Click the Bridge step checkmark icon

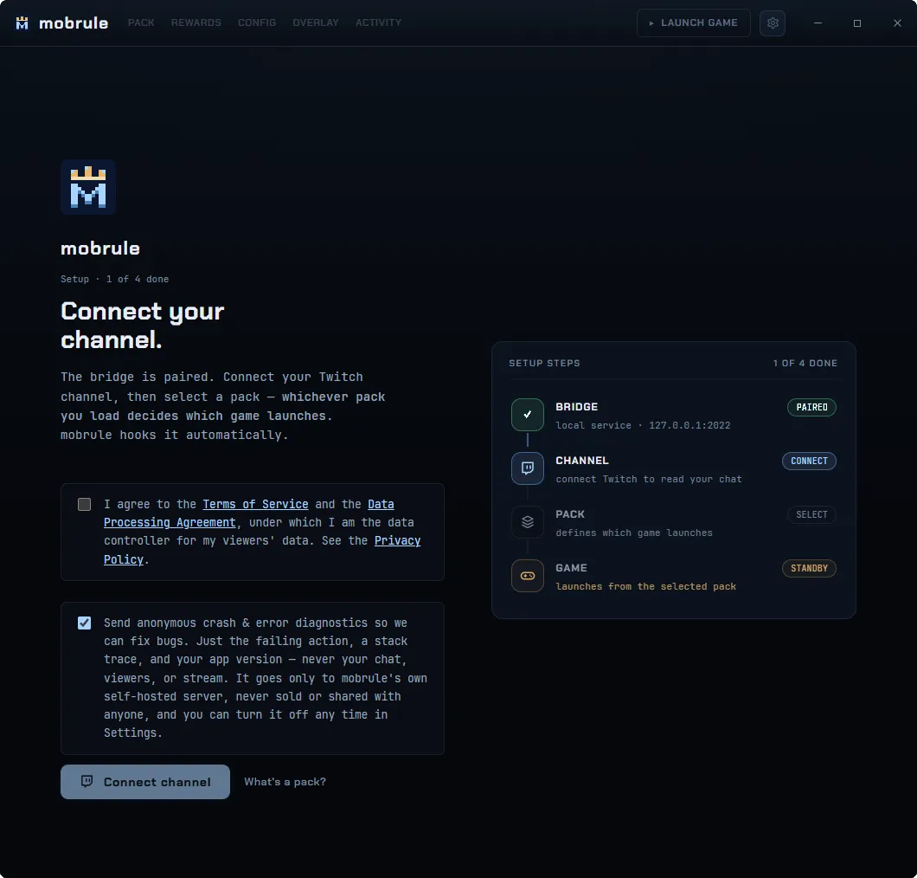pyautogui.click(x=528, y=415)
